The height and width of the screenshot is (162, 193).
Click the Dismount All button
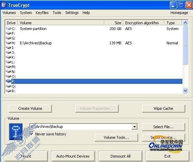(120, 156)
